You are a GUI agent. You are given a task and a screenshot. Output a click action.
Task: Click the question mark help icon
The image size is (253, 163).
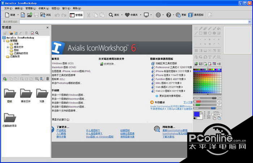pos(169,15)
